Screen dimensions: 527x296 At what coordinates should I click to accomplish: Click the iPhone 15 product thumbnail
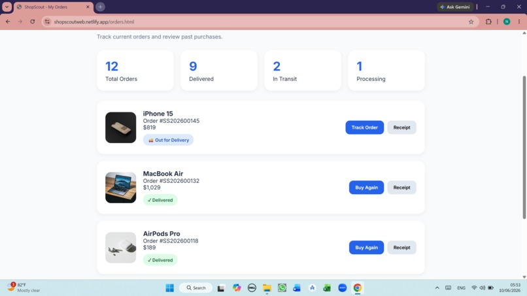click(x=121, y=127)
